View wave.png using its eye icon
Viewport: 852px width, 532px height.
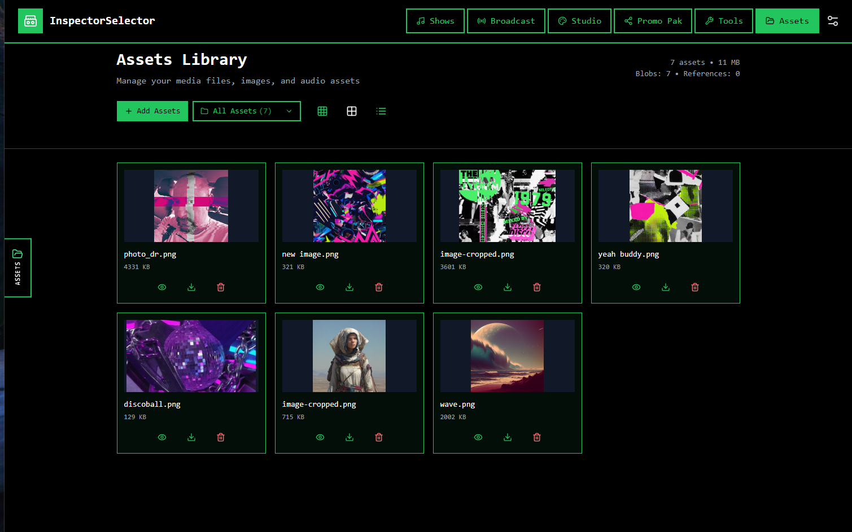pos(478,437)
